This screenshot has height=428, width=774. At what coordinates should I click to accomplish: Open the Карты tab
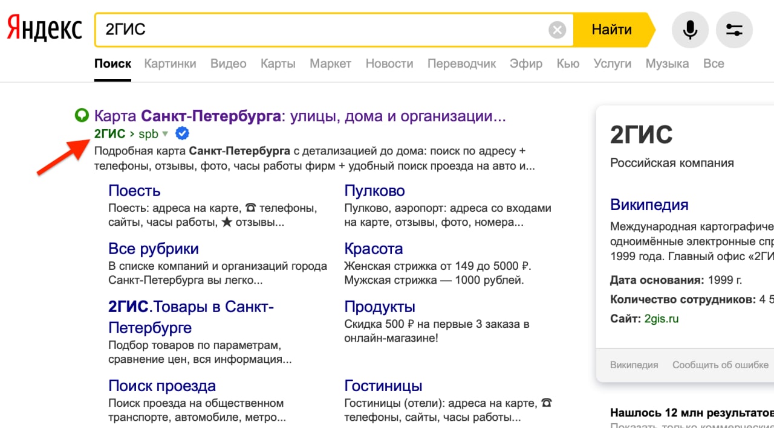pos(278,63)
